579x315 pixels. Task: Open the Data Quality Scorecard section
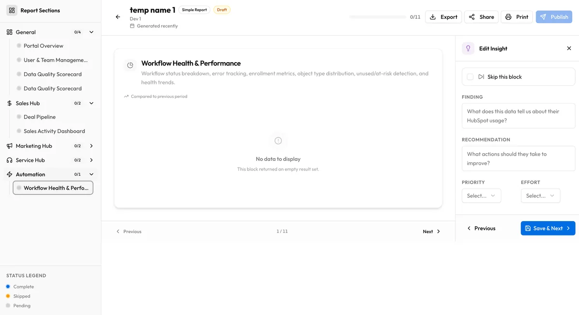(x=53, y=74)
